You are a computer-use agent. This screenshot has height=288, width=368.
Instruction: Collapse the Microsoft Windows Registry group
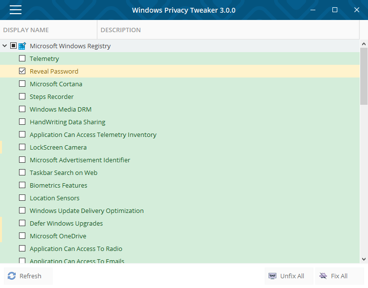coord(5,46)
